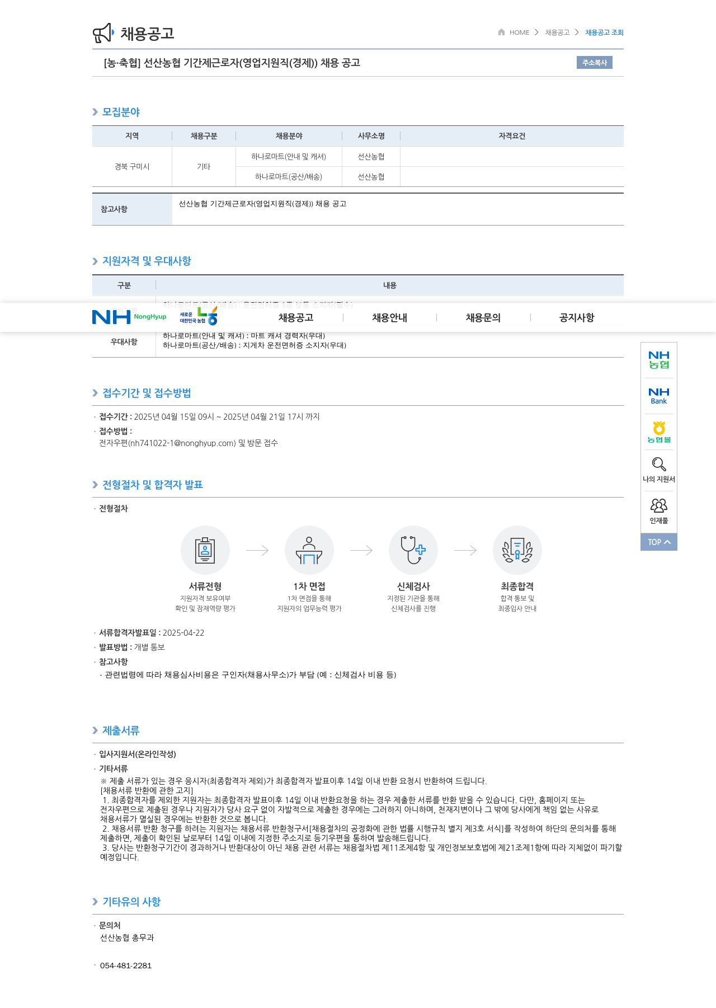This screenshot has height=1008, width=716.
Task: Click the 모집분야 section chevron
Action: 95,112
